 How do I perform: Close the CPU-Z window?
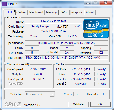coord(106,3)
